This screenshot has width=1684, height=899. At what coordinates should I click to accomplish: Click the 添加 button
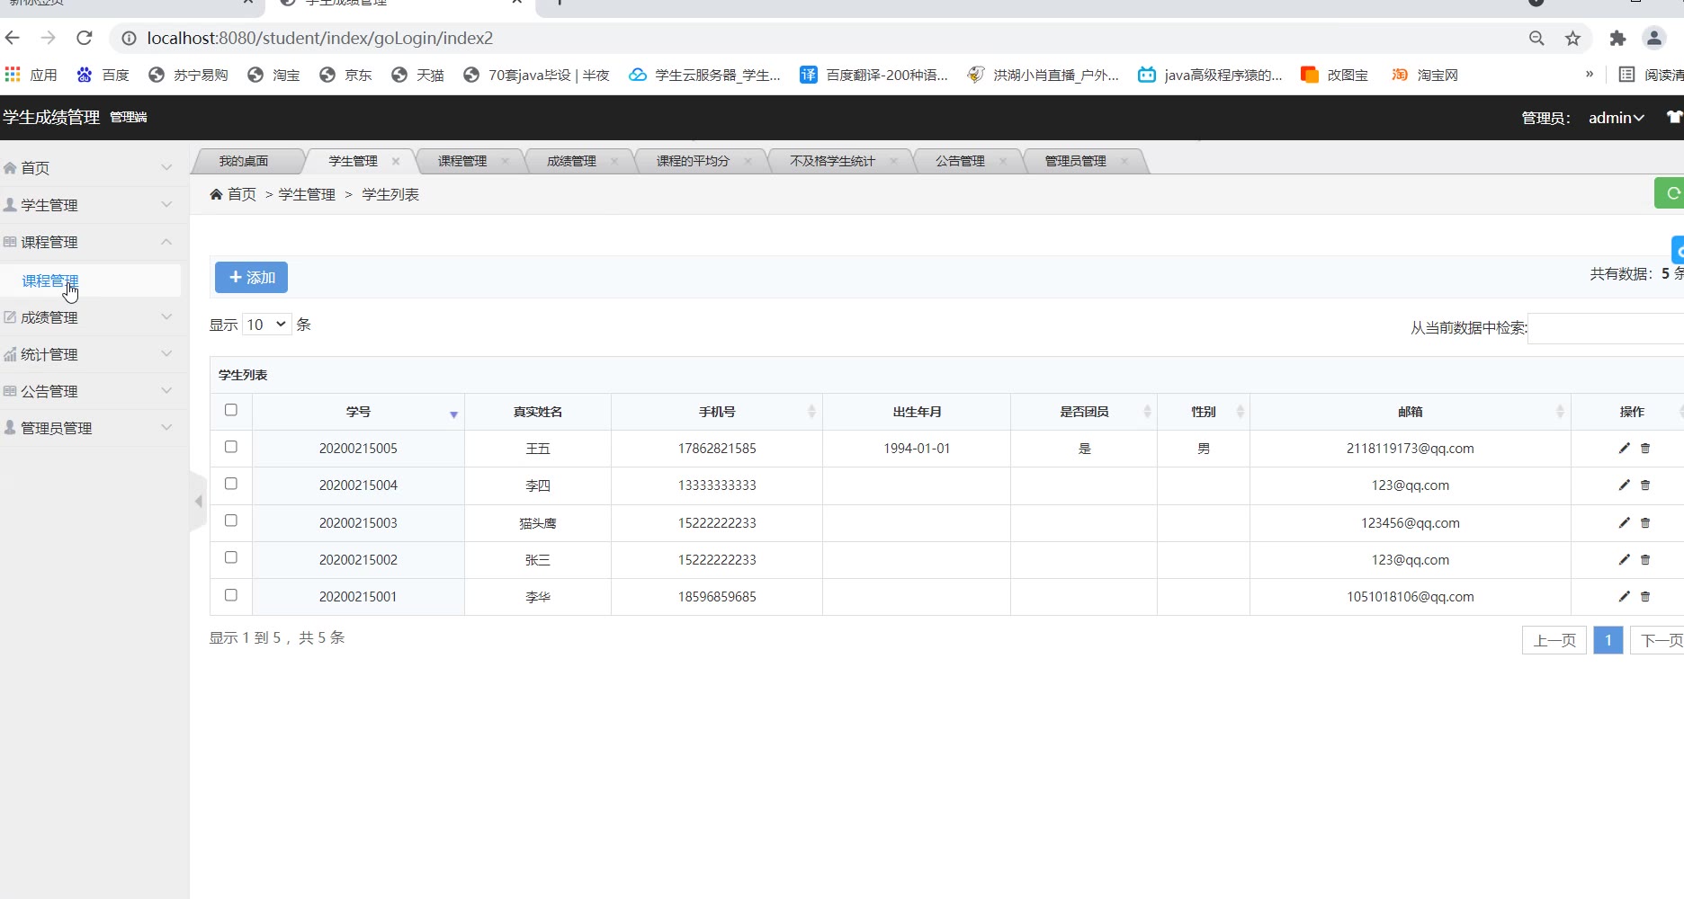coord(251,278)
